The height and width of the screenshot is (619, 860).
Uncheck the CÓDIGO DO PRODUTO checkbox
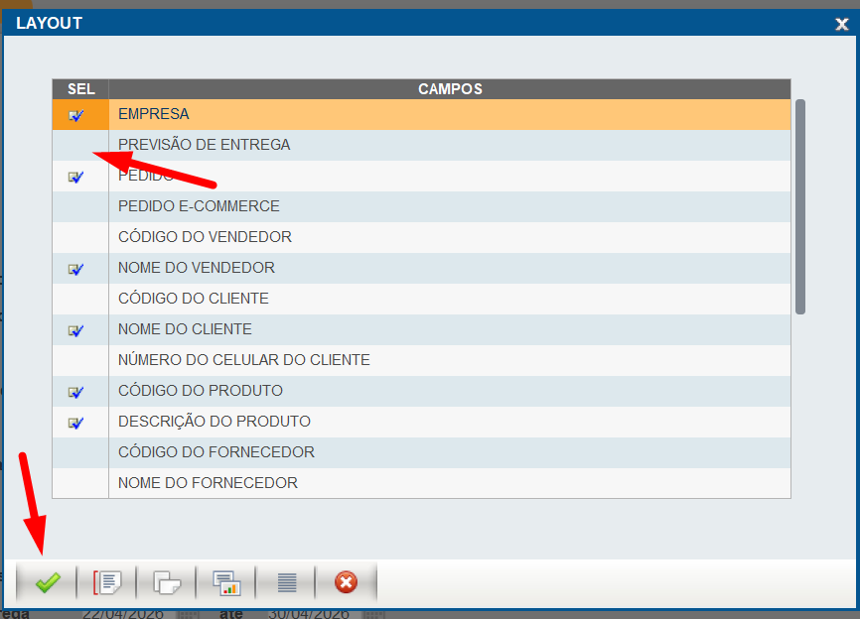coord(75,392)
